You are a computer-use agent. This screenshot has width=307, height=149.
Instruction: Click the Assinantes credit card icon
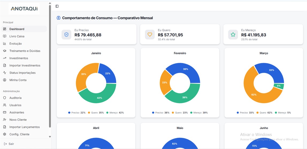5,112
